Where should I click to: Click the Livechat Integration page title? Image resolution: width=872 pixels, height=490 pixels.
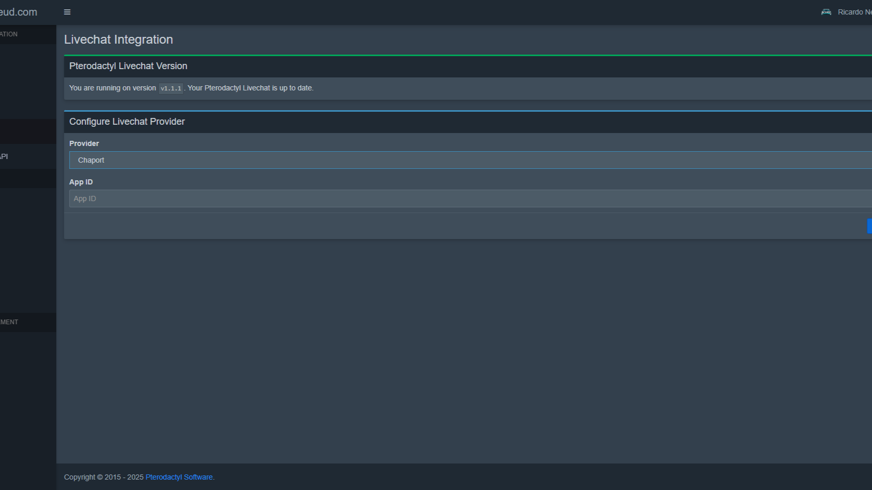click(118, 39)
